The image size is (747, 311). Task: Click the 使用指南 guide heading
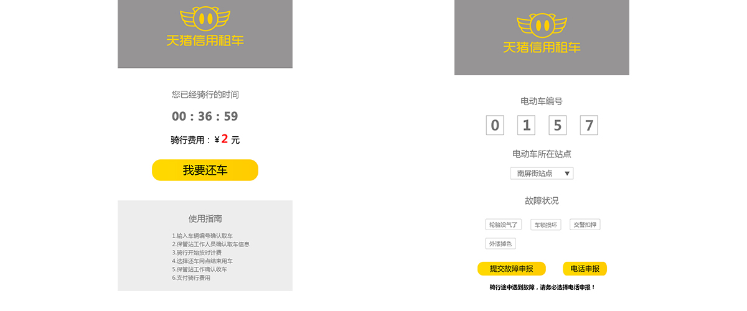tap(205, 218)
